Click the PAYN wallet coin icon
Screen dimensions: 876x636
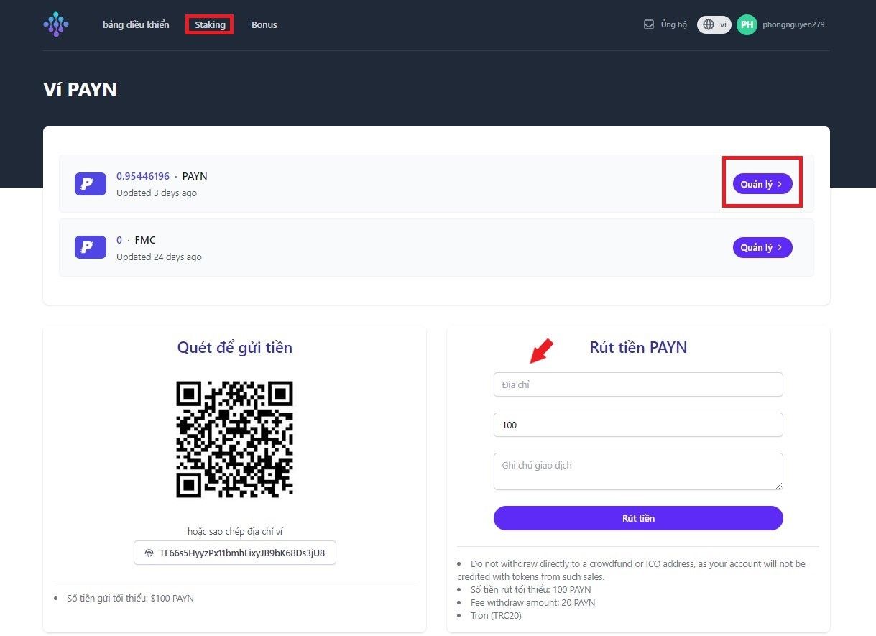tap(91, 183)
